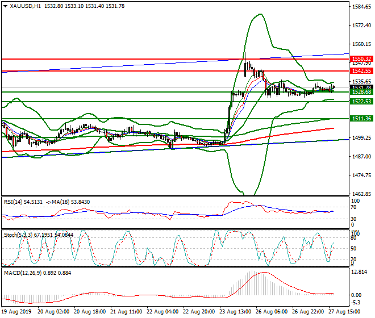The height and width of the screenshot is (318, 375).
Task: Click the 1560.15 price scale value
Action: point(361,44)
